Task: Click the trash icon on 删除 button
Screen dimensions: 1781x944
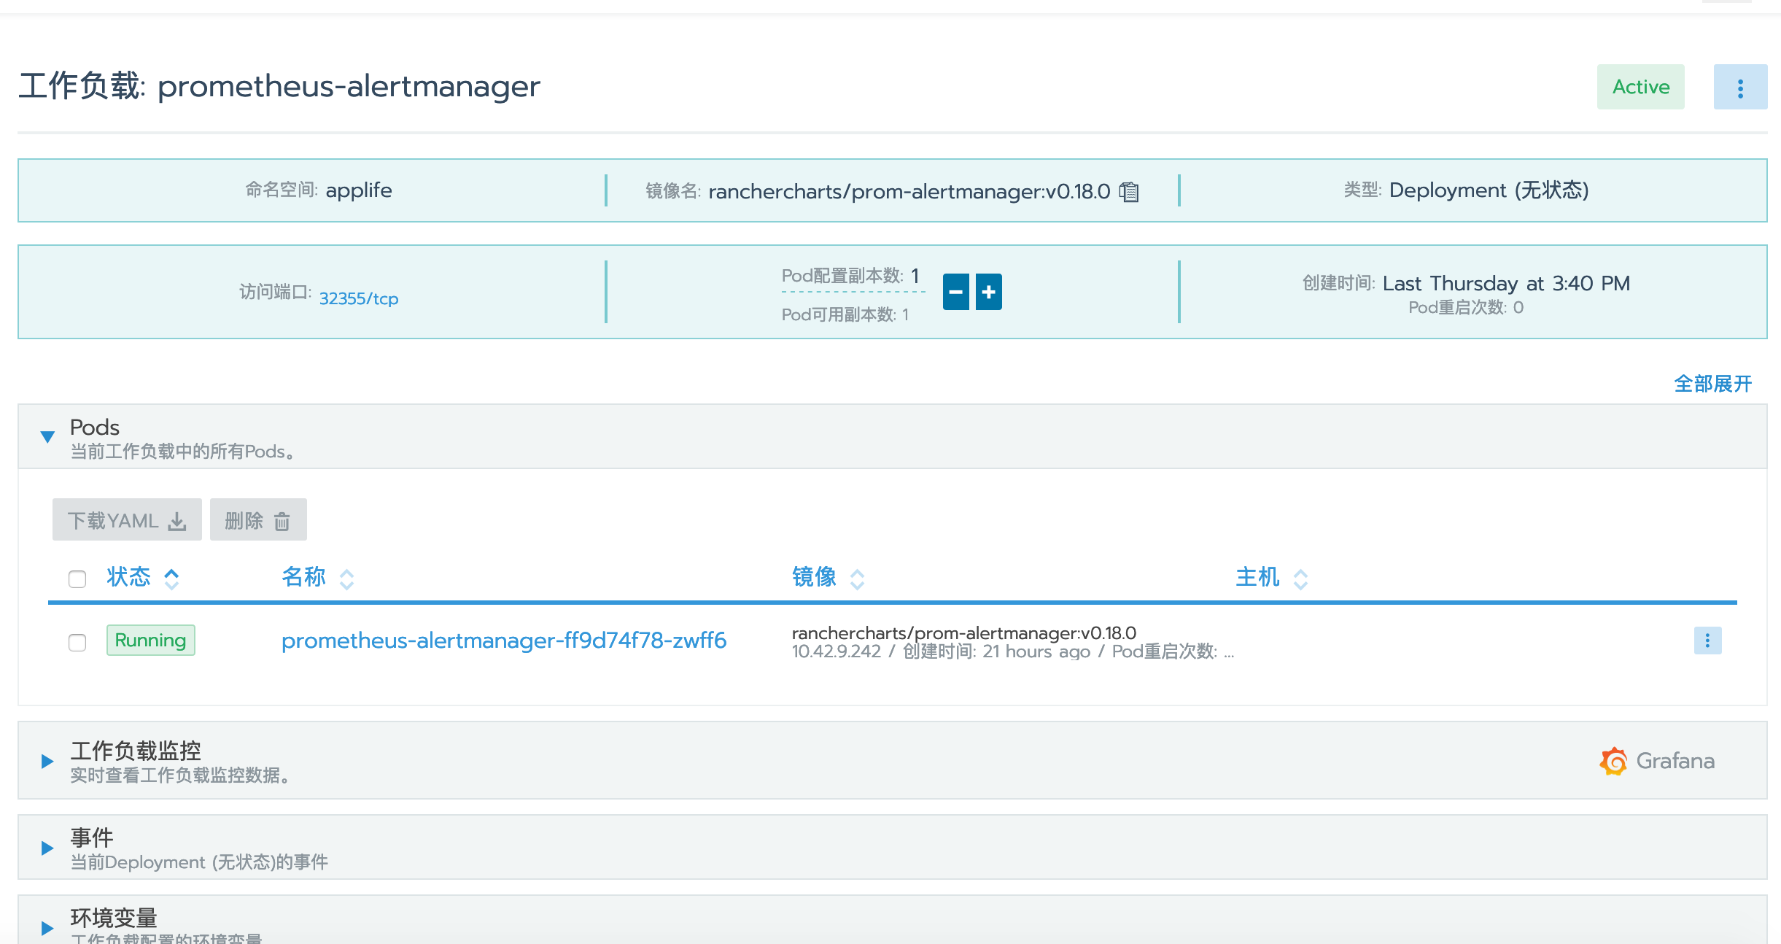Action: point(281,519)
